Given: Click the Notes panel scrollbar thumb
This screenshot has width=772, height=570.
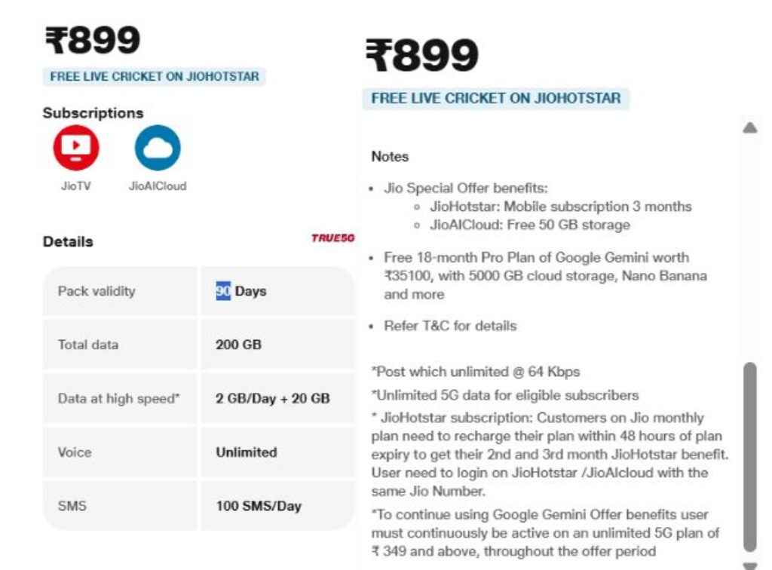Looking at the screenshot, I should (x=749, y=456).
